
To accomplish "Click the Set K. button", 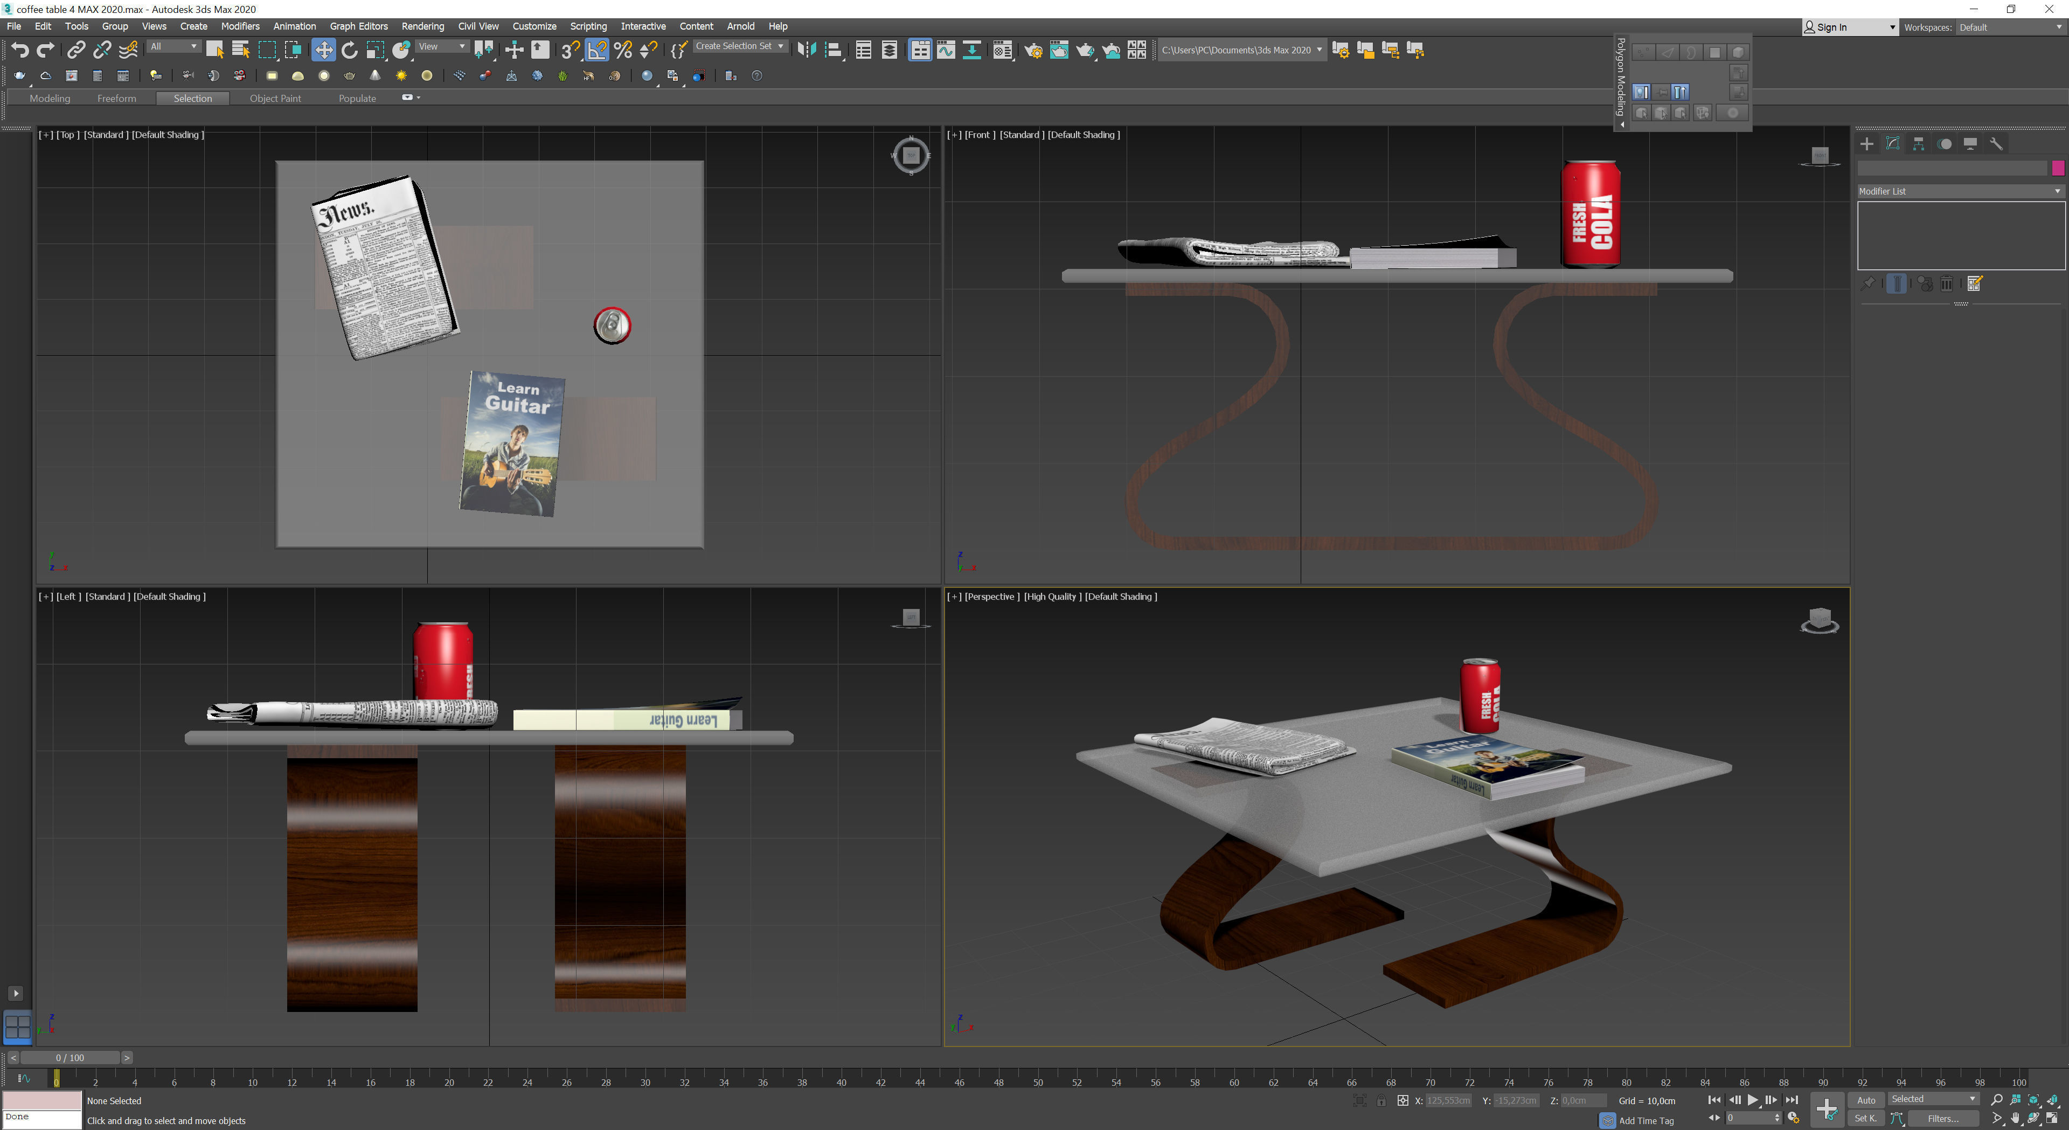I will 1866,1118.
